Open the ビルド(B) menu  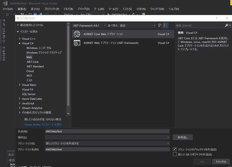coord(68,9)
